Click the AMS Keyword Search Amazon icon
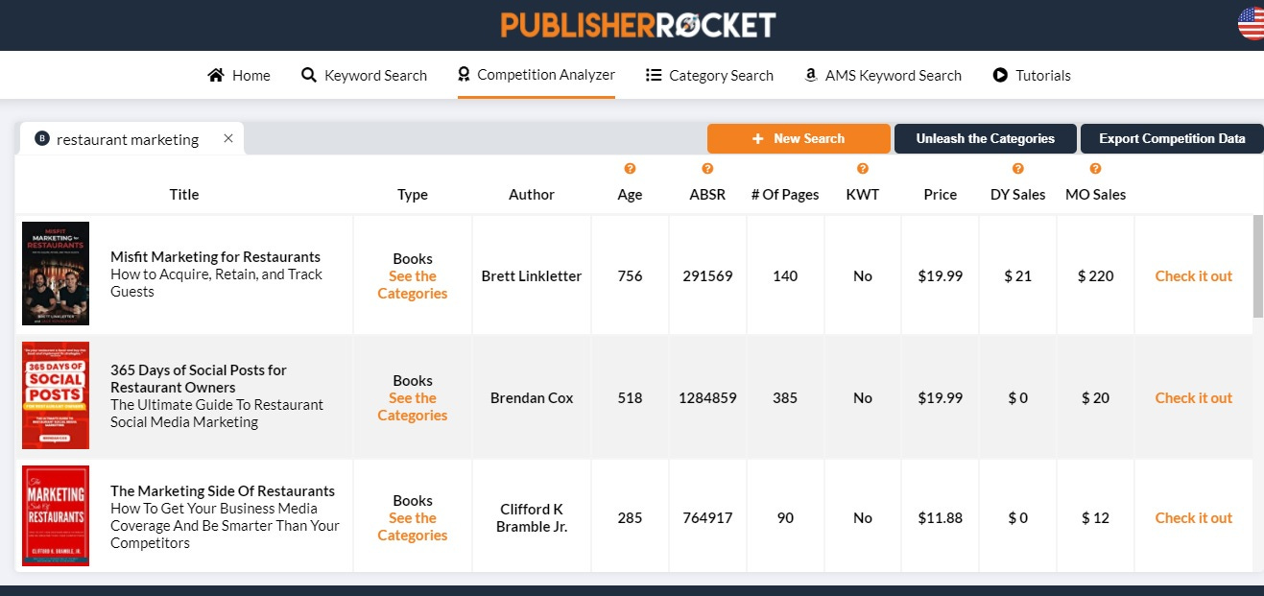 click(811, 75)
